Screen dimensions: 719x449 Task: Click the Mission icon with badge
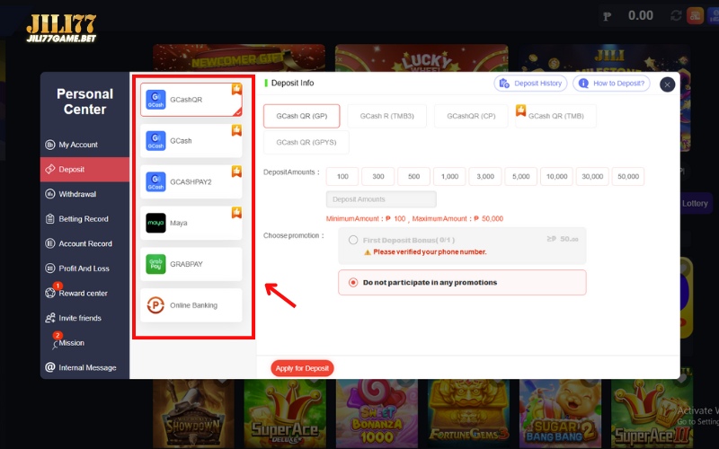56,344
